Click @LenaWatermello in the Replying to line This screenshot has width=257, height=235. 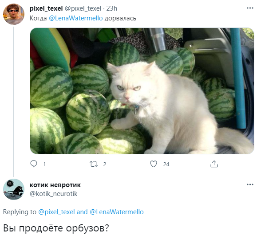[x=117, y=212]
